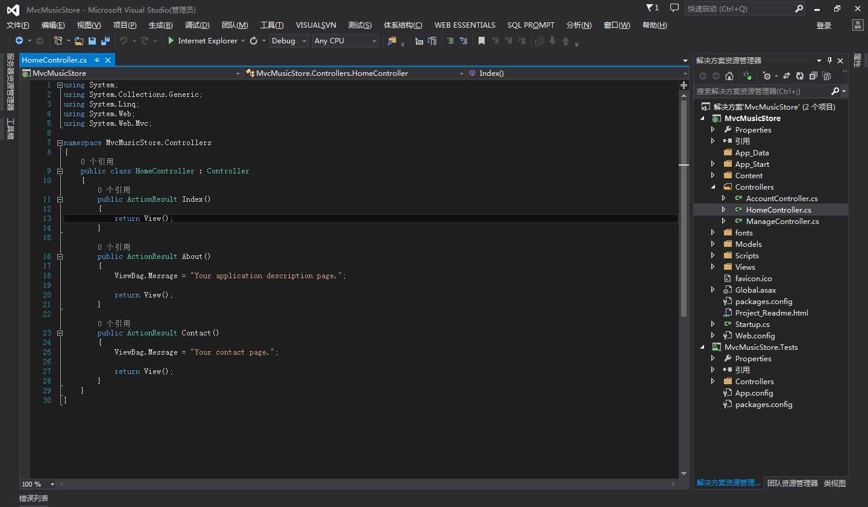Click the Navigate Backward arrow icon

[19, 41]
